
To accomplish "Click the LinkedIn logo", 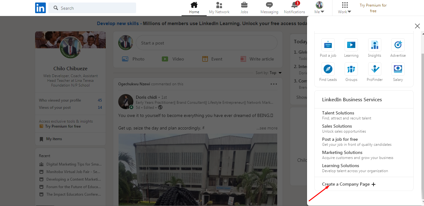I will 40,8.
